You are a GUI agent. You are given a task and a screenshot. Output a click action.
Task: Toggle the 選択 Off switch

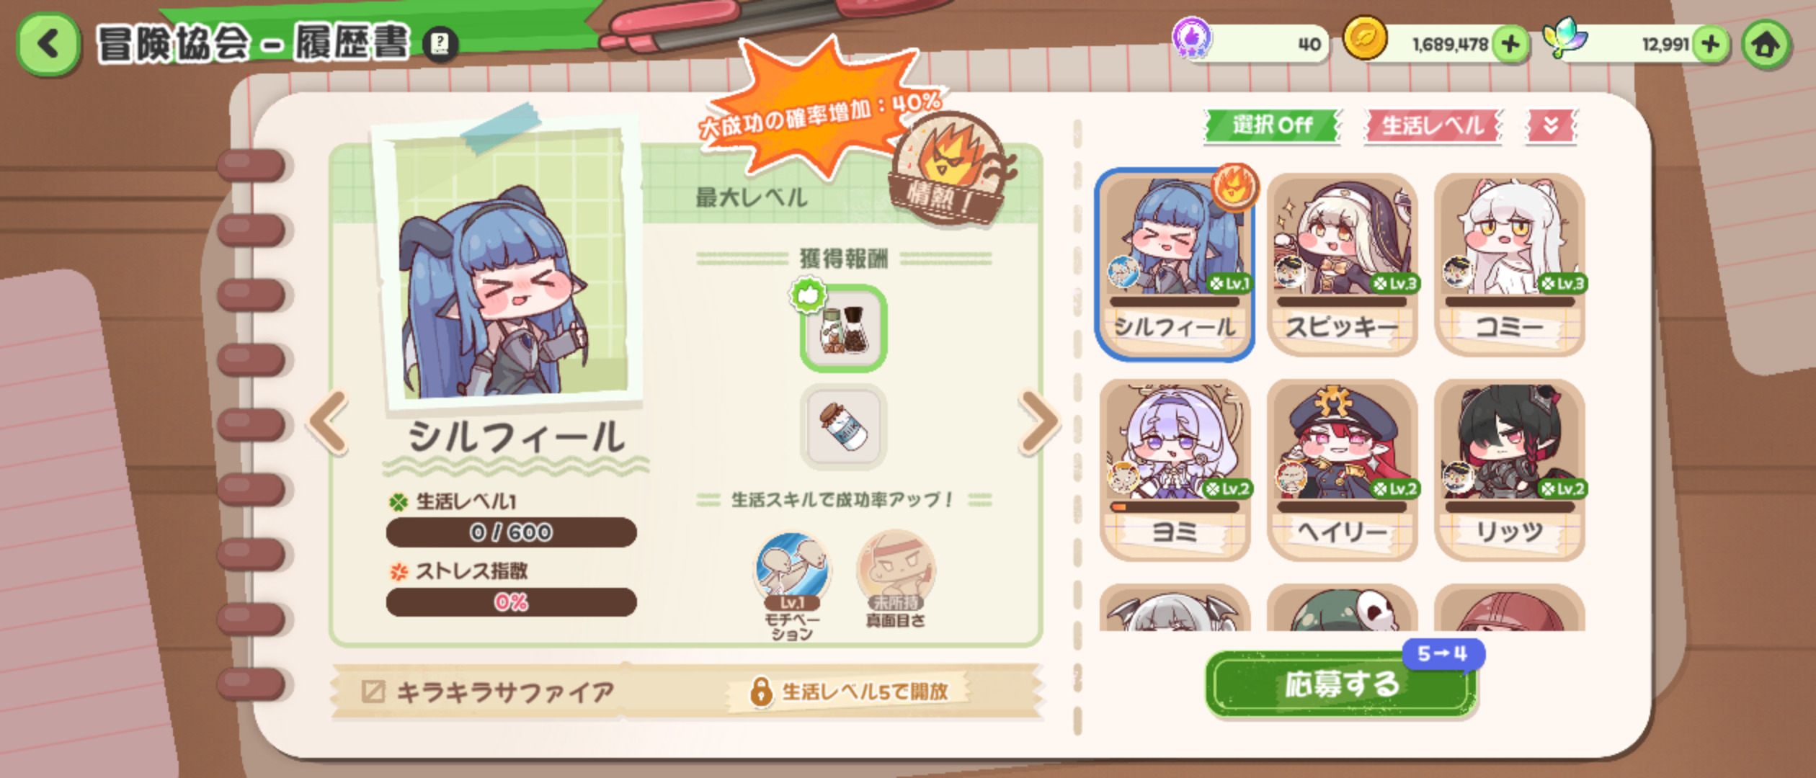(1272, 125)
